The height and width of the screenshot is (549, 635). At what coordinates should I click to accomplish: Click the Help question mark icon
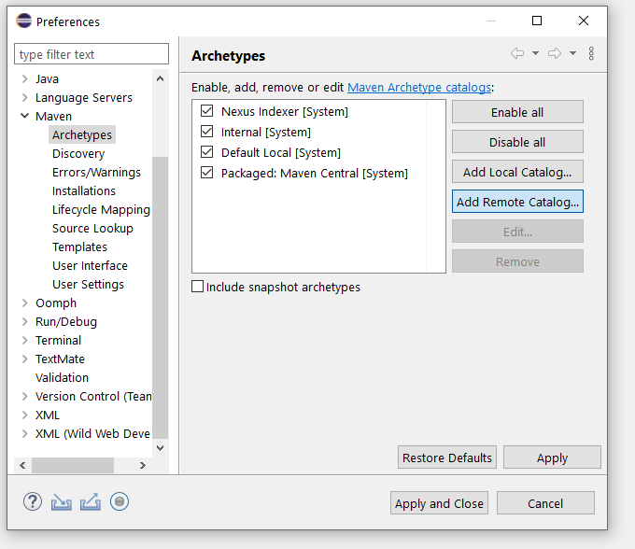point(33,502)
